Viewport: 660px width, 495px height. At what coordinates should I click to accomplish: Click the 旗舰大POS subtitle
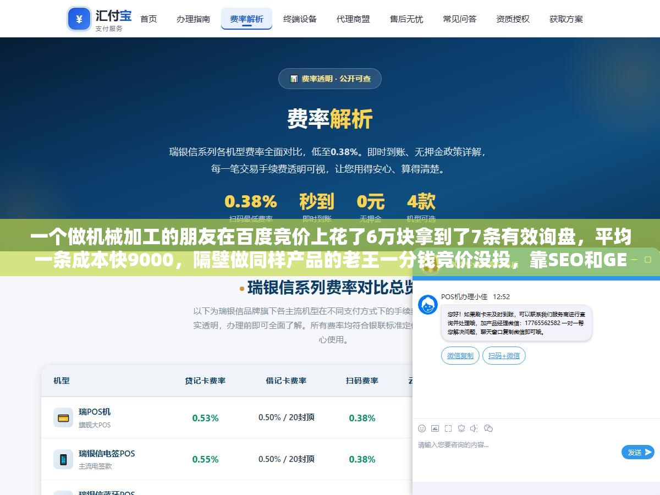point(95,425)
